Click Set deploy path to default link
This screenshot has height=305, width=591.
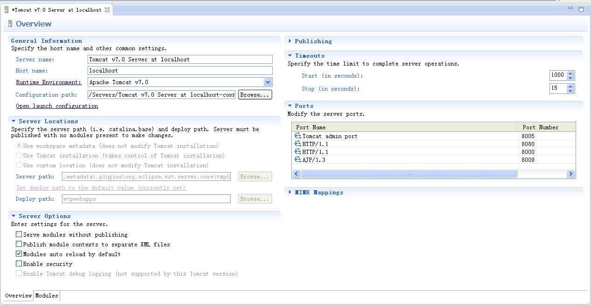pos(101,188)
